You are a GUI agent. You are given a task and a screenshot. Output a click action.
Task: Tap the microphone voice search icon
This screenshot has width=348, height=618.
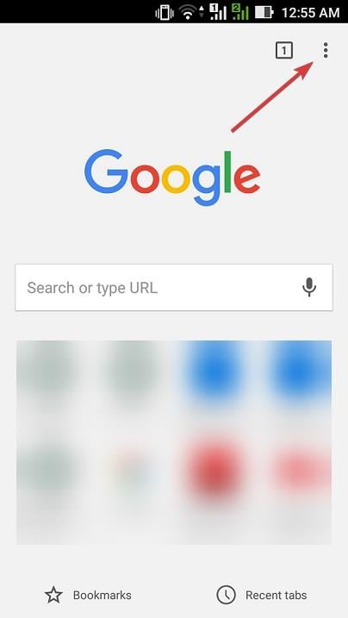309,287
